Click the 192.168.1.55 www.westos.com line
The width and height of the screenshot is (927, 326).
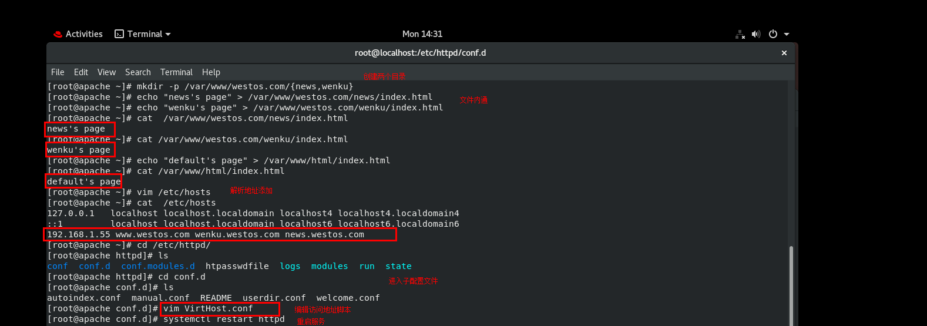click(206, 234)
